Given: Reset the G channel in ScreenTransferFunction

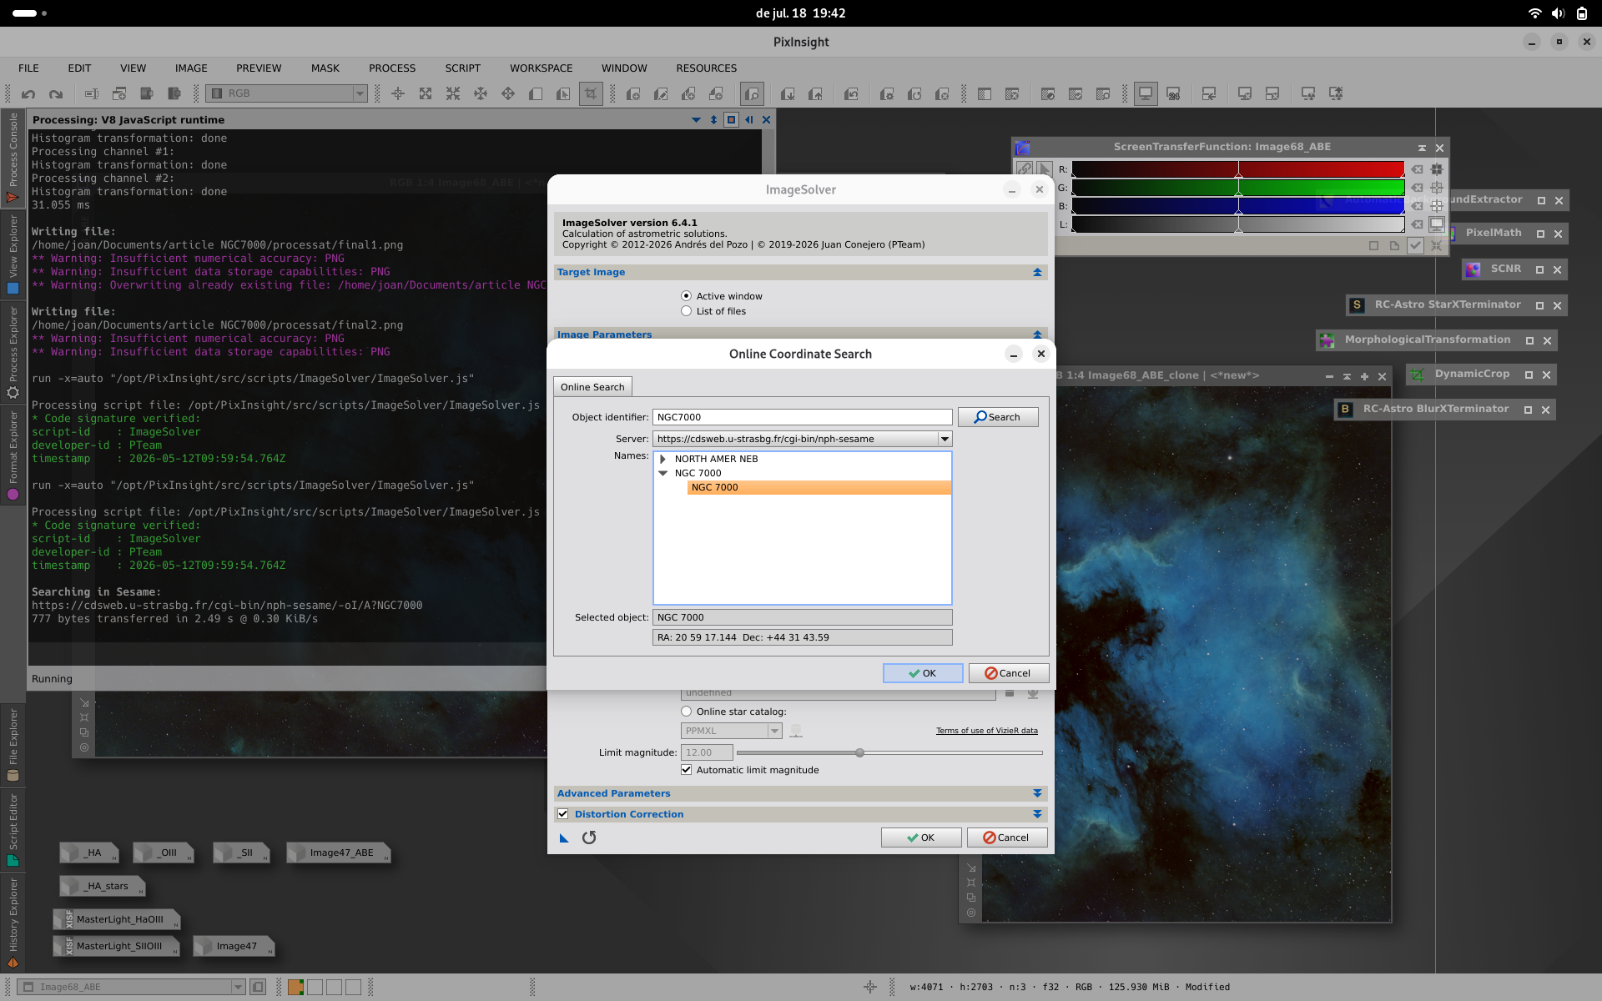Looking at the screenshot, I should point(1417,188).
